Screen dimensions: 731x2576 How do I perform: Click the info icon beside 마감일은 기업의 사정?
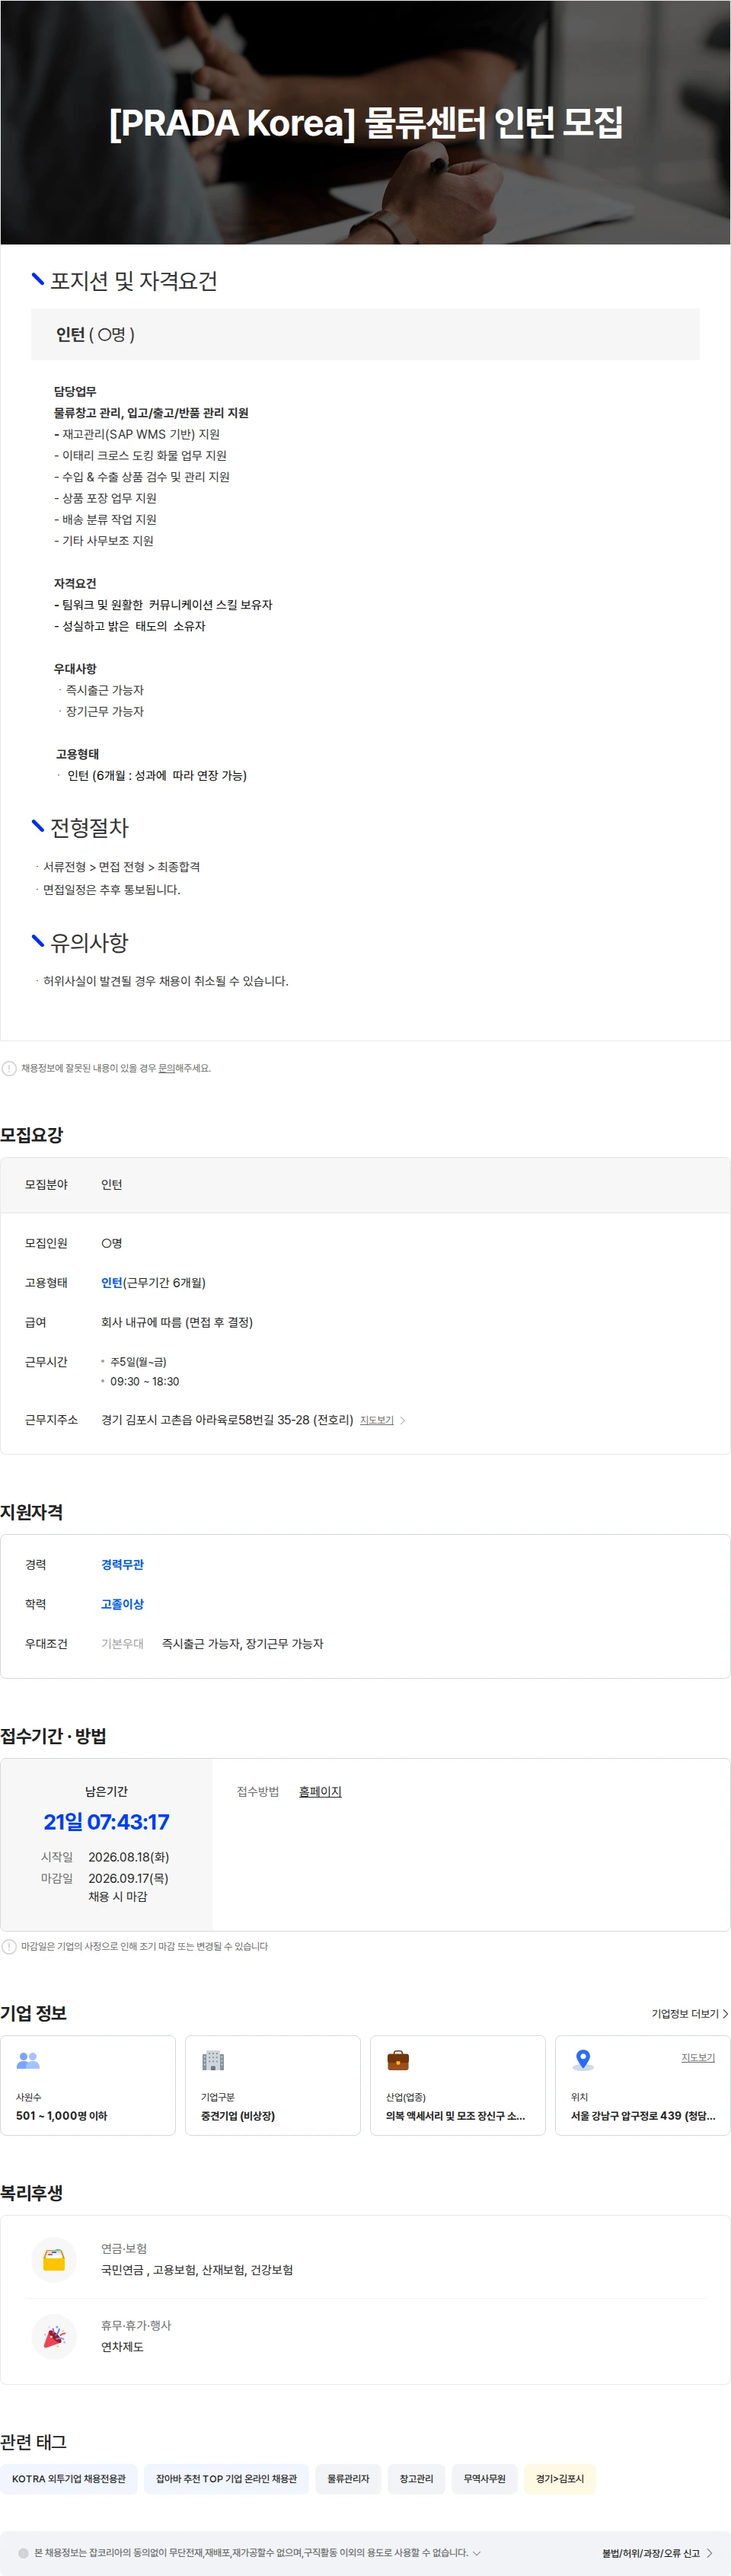[9, 1946]
